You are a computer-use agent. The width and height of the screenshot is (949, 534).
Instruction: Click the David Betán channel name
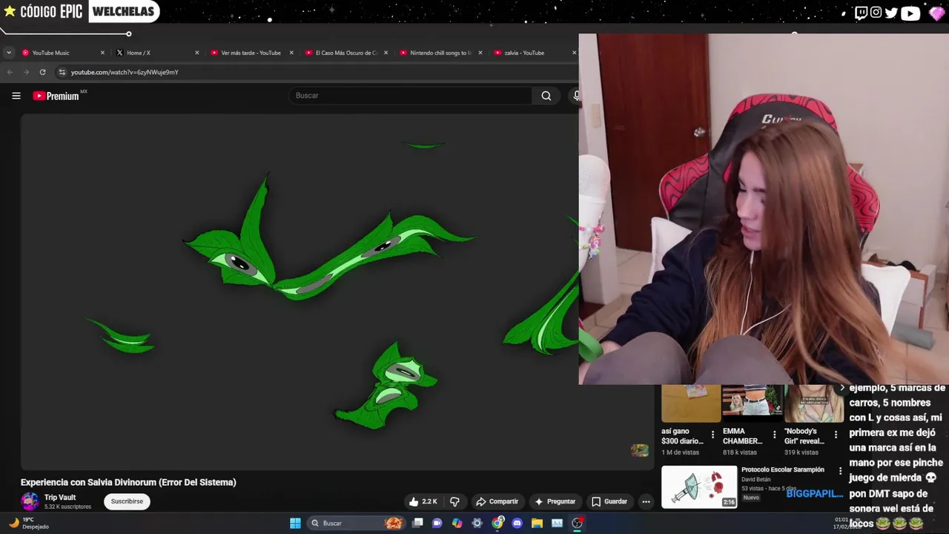click(x=756, y=480)
